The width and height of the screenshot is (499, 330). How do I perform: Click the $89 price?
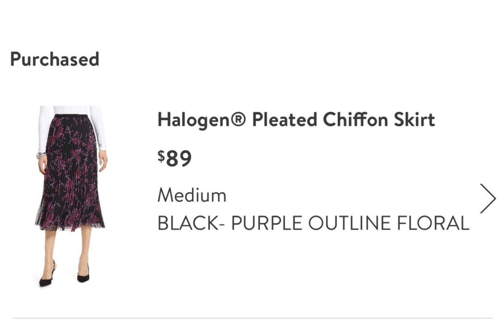click(175, 159)
